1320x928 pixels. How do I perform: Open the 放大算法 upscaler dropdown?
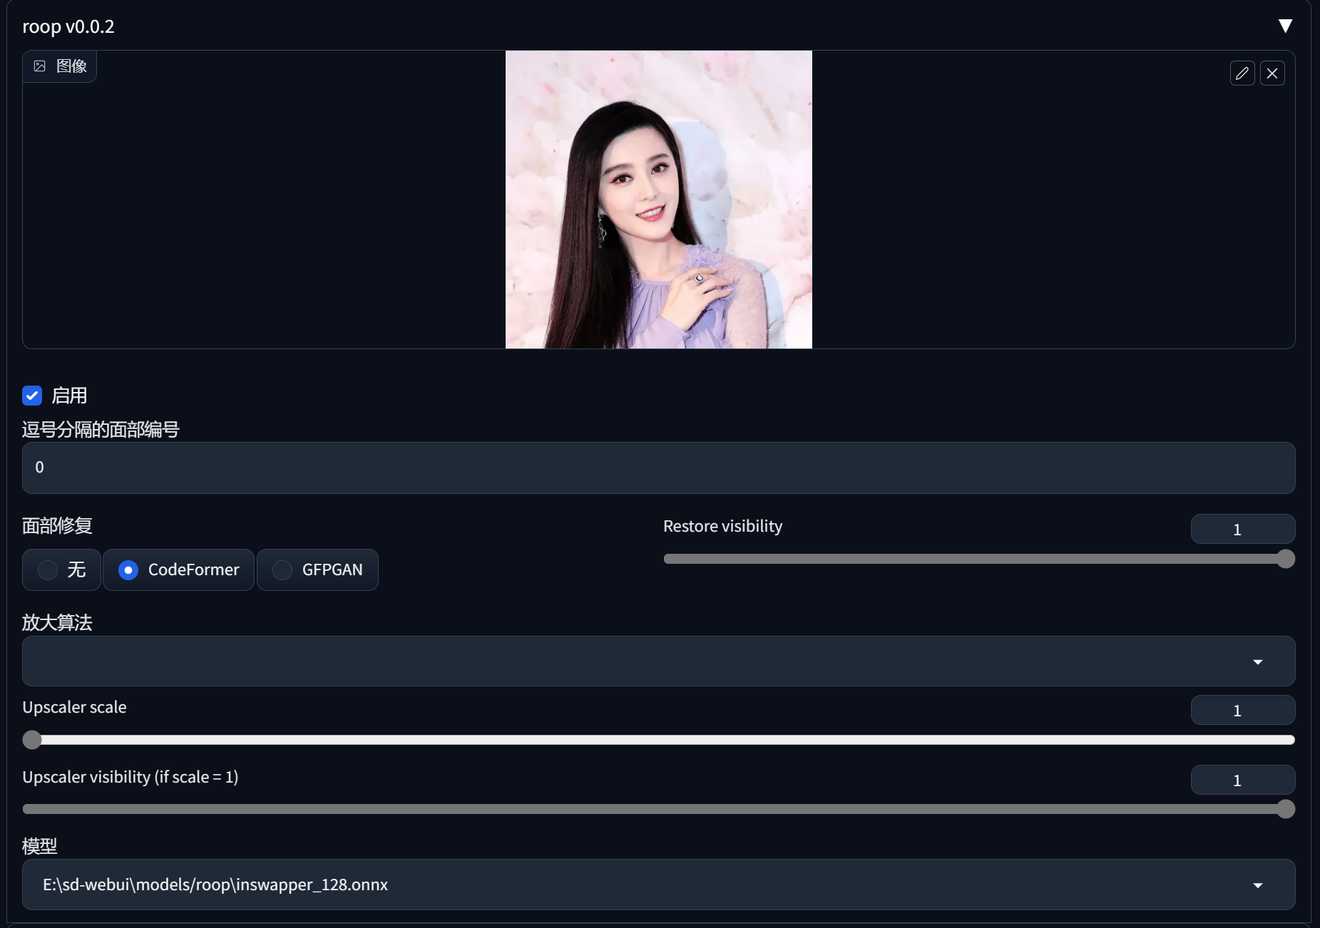click(1257, 661)
